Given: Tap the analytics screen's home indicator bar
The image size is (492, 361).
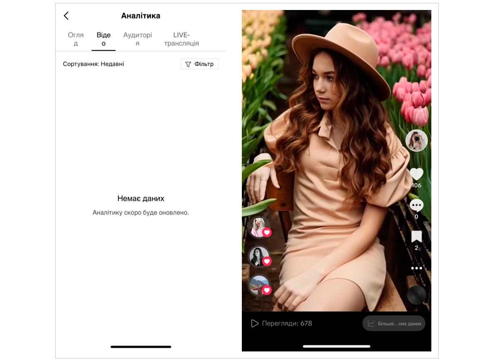Looking at the screenshot, I should click(140, 346).
